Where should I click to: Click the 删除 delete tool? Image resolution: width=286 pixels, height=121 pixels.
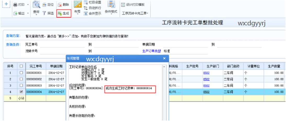[63, 5]
